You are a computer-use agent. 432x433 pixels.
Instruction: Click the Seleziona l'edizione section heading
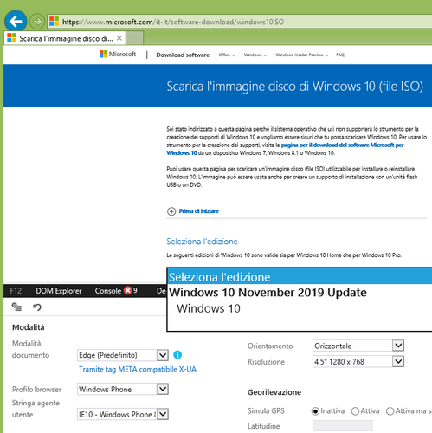coord(202,242)
